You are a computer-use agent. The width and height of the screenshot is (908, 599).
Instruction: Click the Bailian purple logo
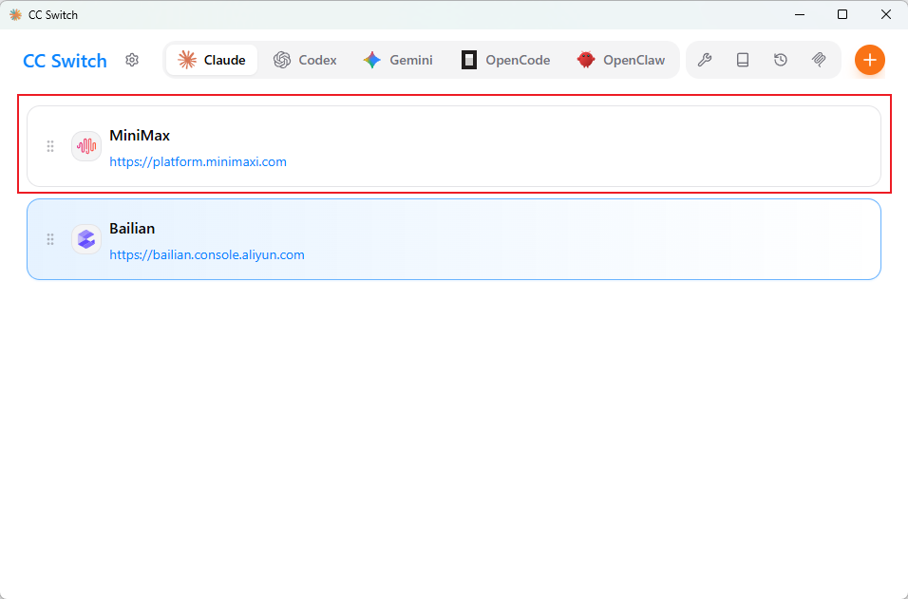(x=86, y=239)
